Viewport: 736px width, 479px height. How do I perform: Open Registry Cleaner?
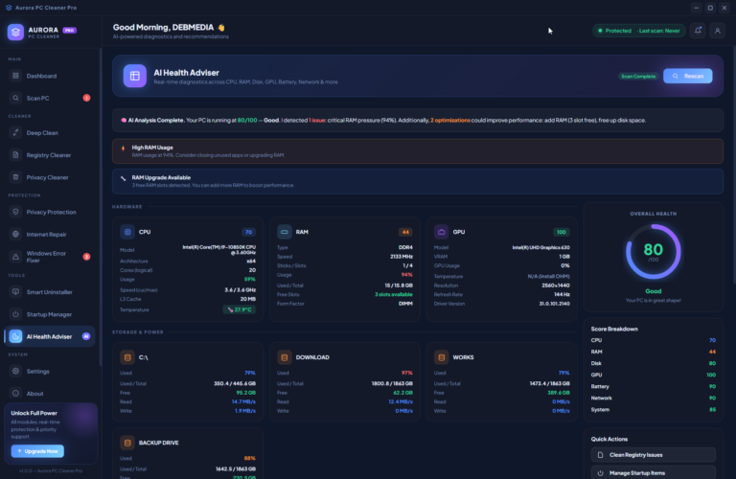pyautogui.click(x=50, y=155)
